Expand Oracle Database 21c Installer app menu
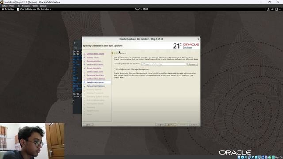The height and width of the screenshot is (159, 283). pos(34,9)
